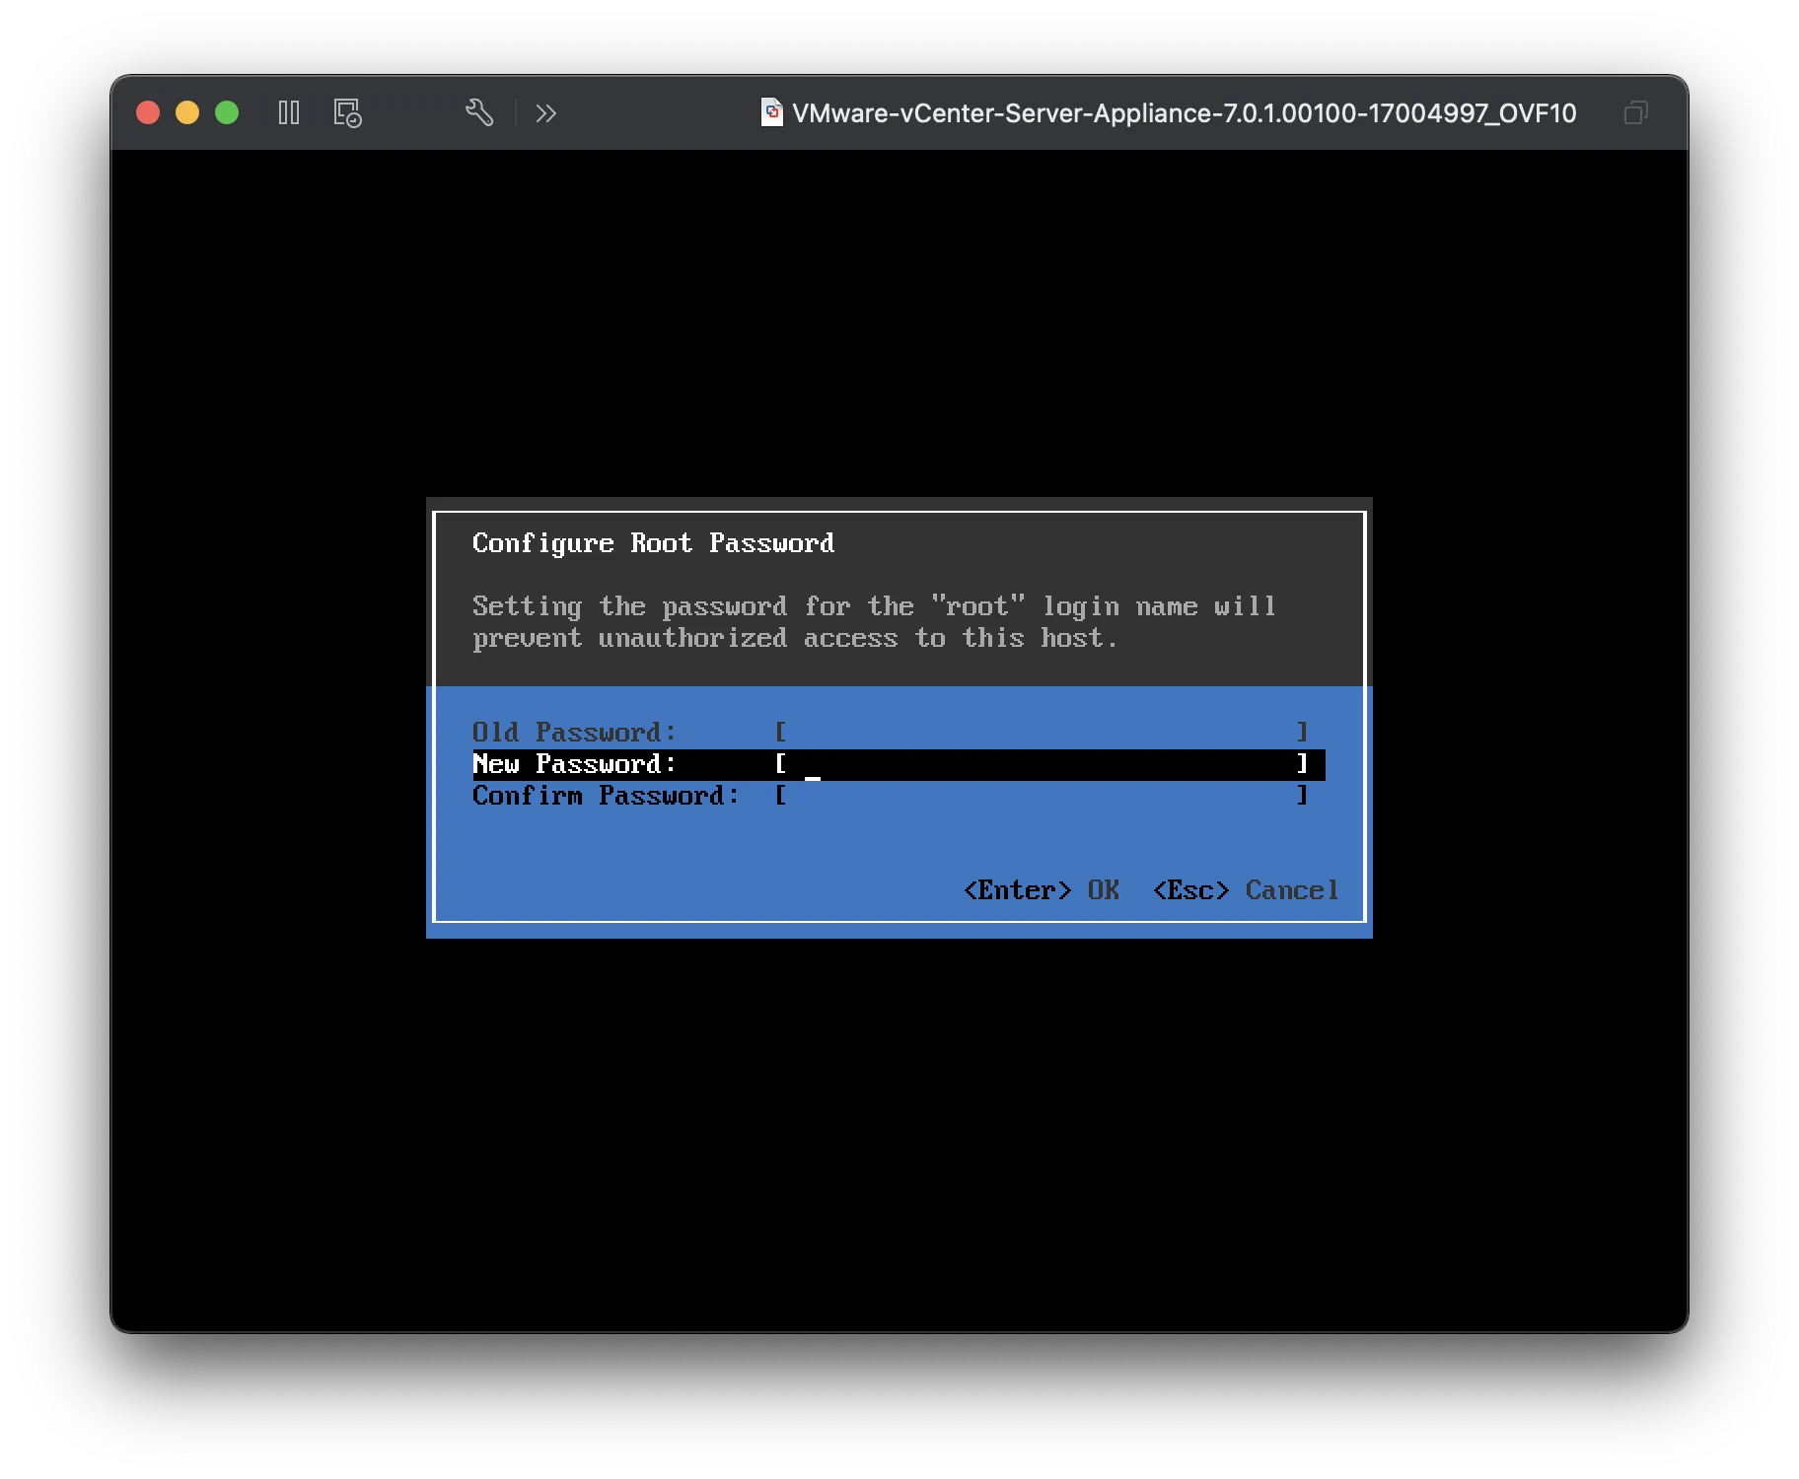The image size is (1799, 1479).
Task: Choose the <Esc> Cancel option
Action: (1246, 890)
